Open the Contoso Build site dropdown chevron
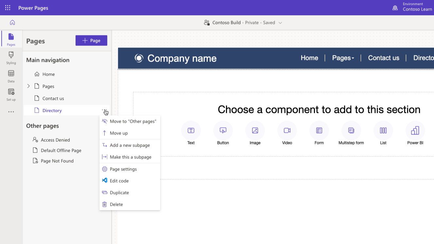The height and width of the screenshot is (244, 434). (280, 23)
